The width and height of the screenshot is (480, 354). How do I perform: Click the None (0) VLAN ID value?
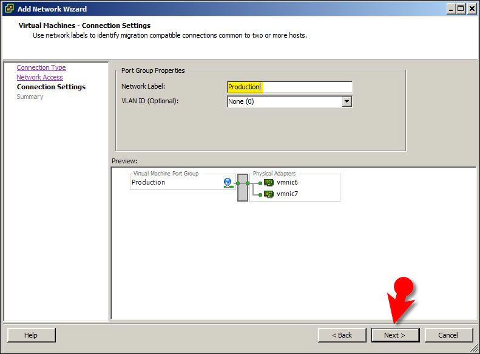click(242, 101)
